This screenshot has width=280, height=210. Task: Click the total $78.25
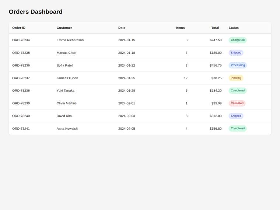coord(216,78)
